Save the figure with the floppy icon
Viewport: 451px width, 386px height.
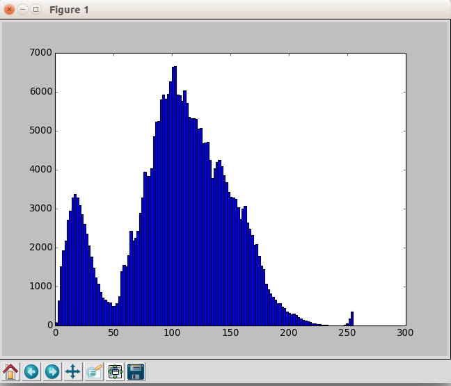coord(136,371)
